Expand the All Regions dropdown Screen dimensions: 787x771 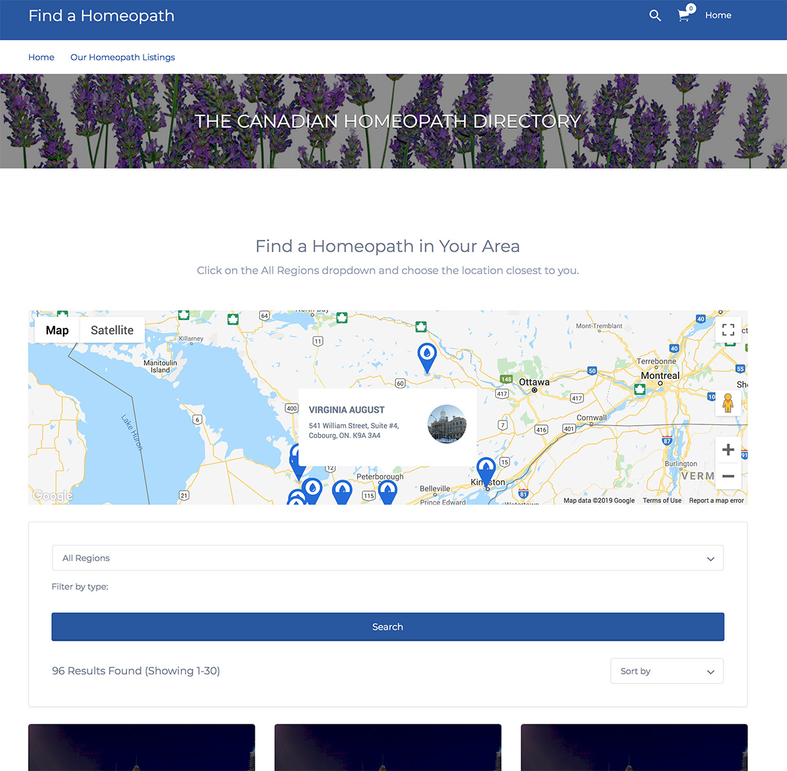[x=388, y=558]
